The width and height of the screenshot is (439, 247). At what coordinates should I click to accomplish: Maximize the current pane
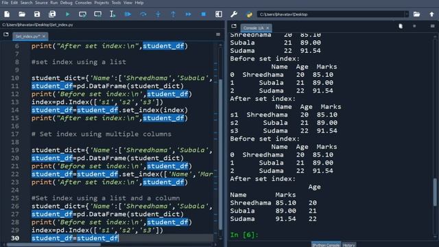[x=219, y=14]
